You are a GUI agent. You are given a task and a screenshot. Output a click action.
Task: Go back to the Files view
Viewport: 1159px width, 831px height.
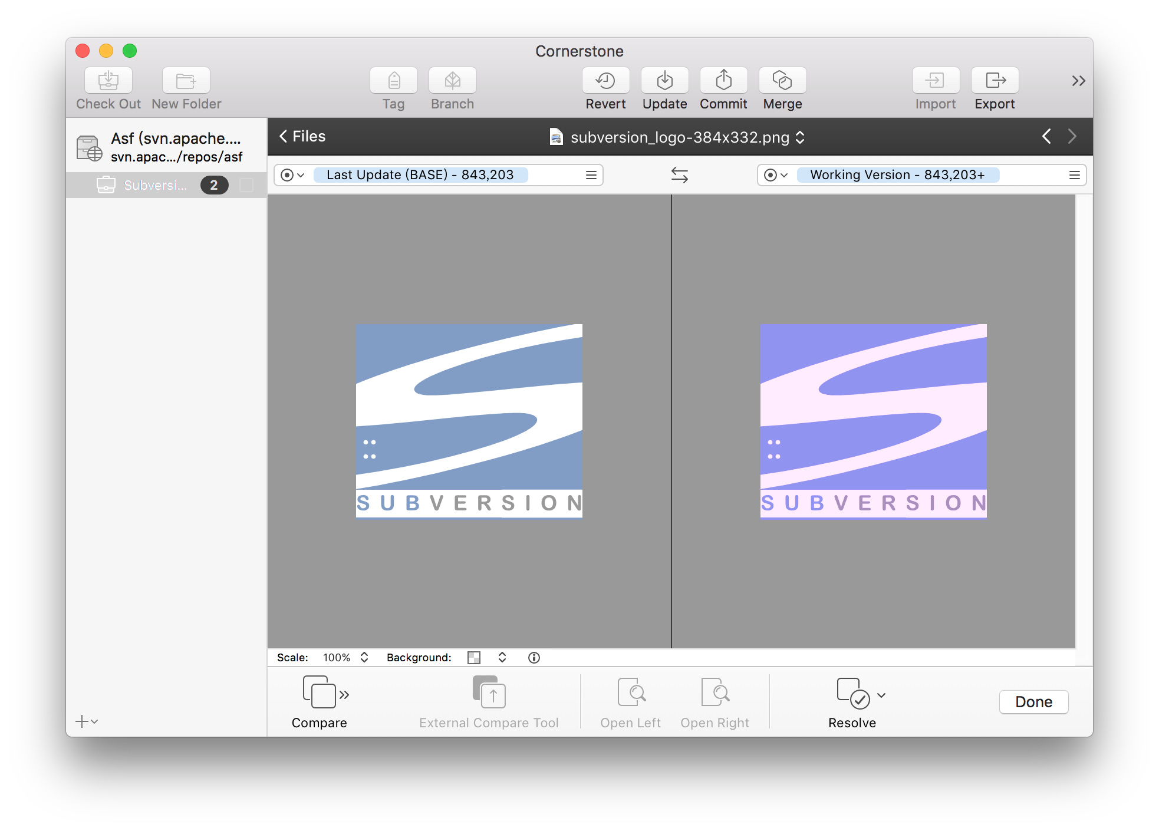(x=301, y=136)
